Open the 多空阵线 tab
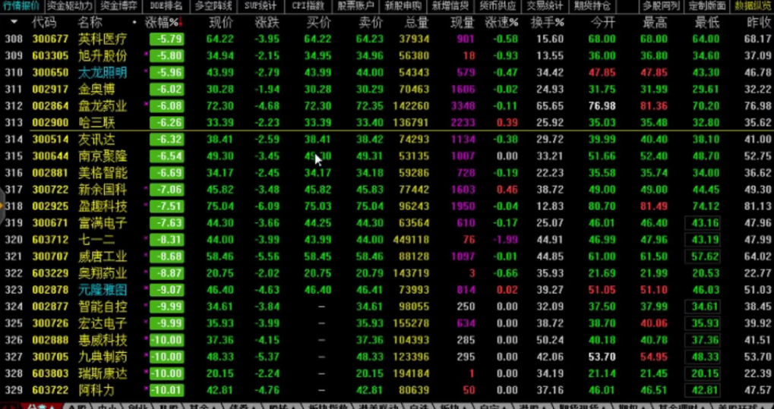 [x=213, y=6]
